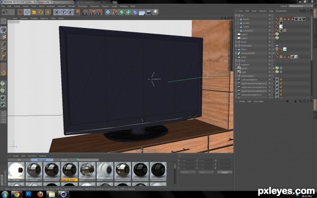Open User Data menu in Attribute Manager
The width and height of the screenshot is (317, 198).
[x=259, y=101]
